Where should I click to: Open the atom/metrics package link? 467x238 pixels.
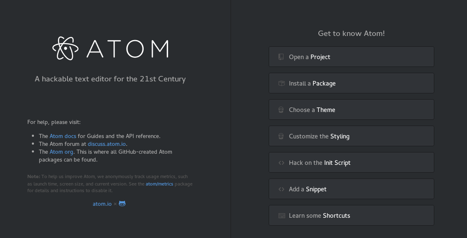pyautogui.click(x=159, y=184)
